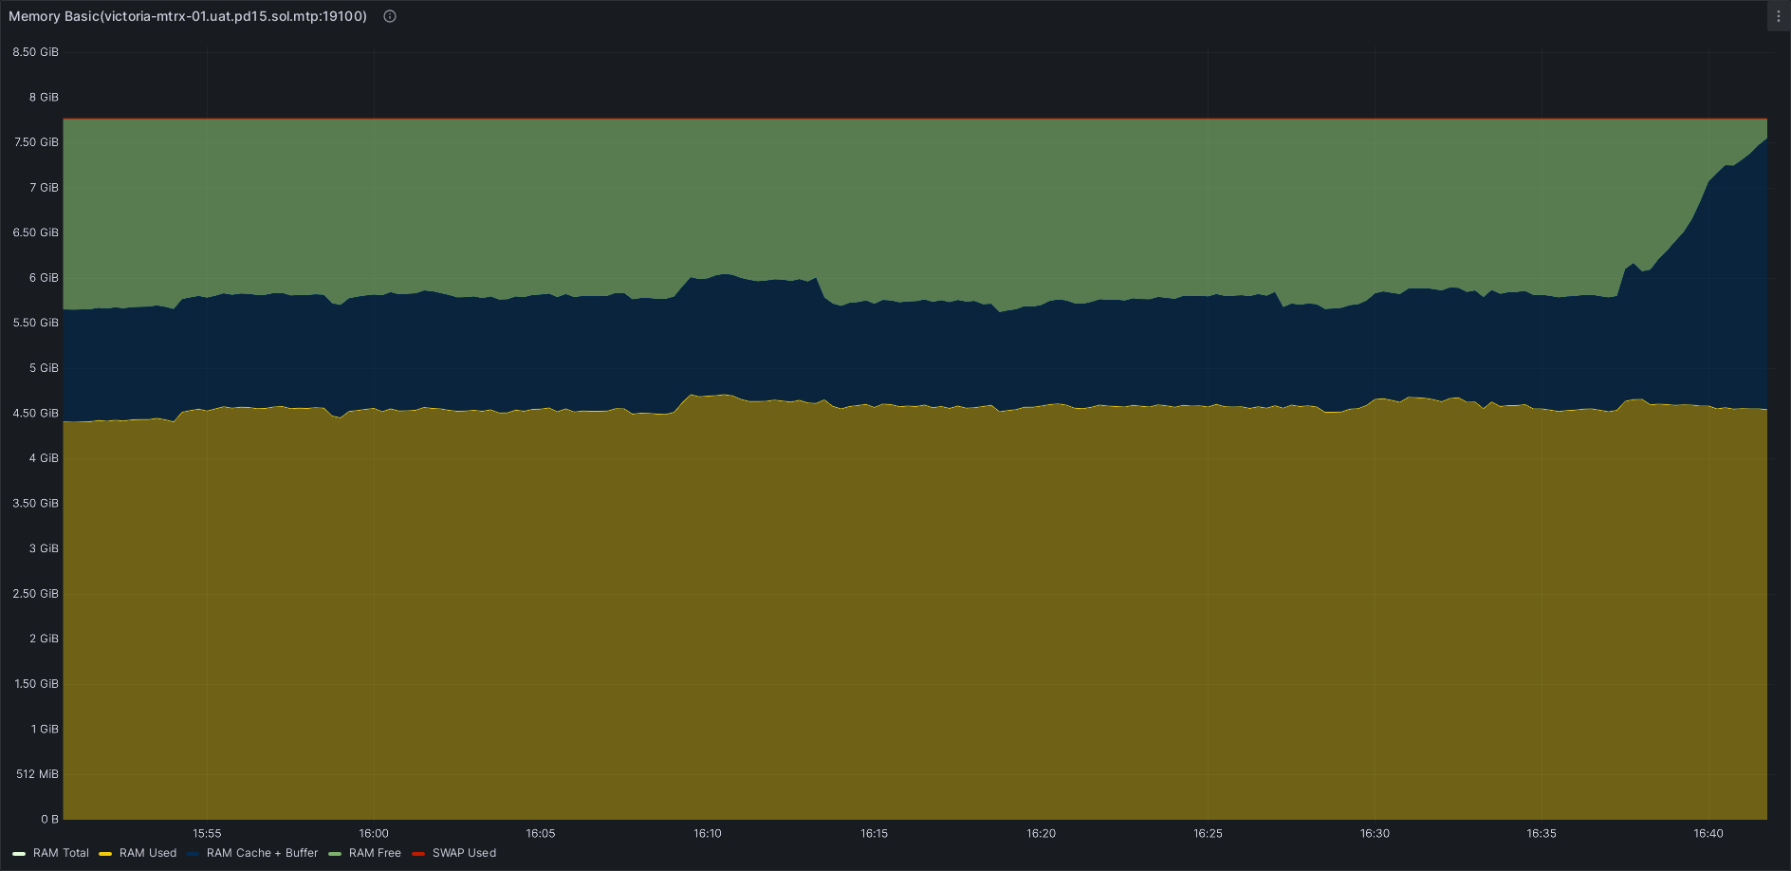Click the 16:10 time axis label
The image size is (1791, 871).
coord(708,833)
